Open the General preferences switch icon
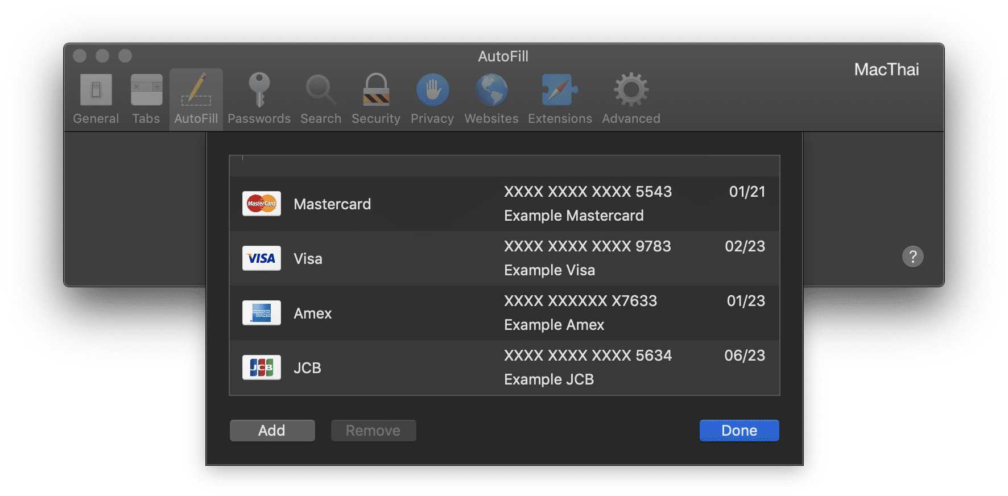1008x496 pixels. tap(96, 90)
